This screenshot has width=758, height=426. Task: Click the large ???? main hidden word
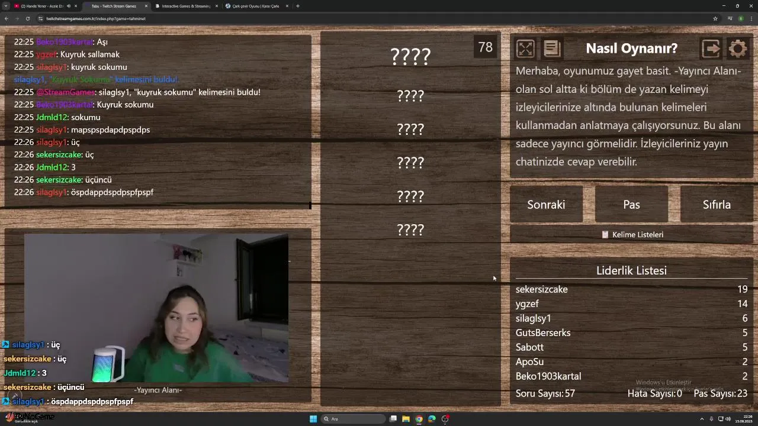point(410,56)
